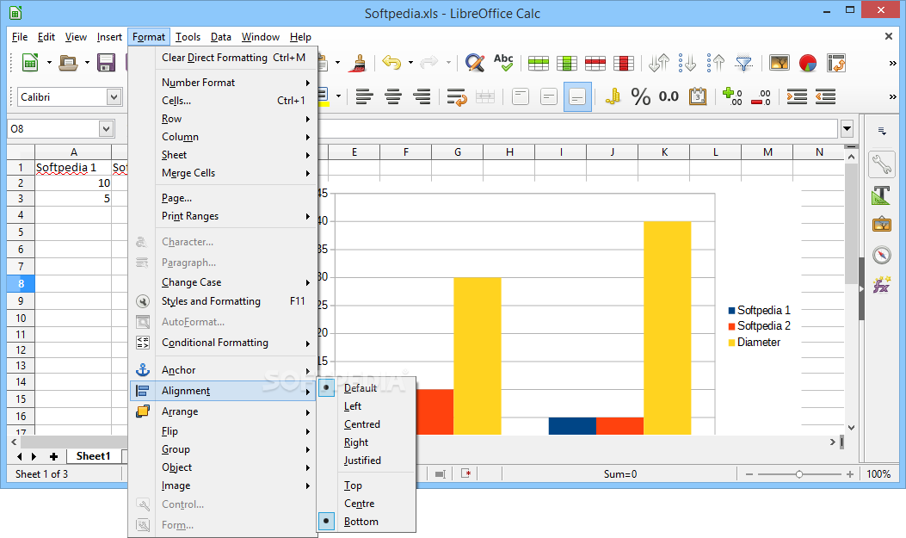The width and height of the screenshot is (906, 538).
Task: Expand the Change Case submenu
Action: [236, 282]
